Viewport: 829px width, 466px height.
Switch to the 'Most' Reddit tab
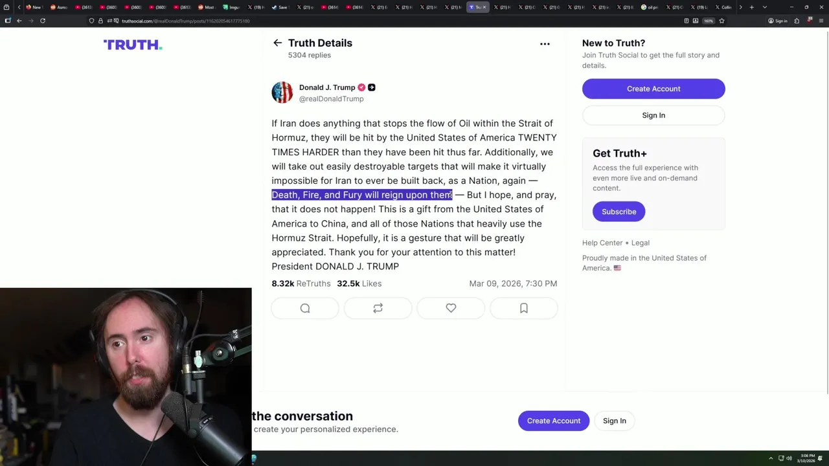[207, 7]
